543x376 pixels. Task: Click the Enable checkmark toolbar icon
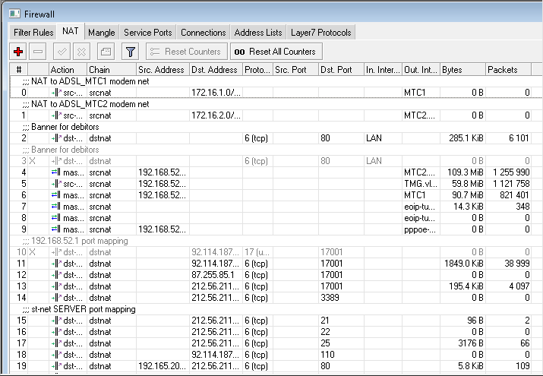64,51
